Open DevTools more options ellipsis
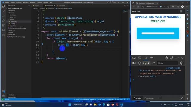 177,58
